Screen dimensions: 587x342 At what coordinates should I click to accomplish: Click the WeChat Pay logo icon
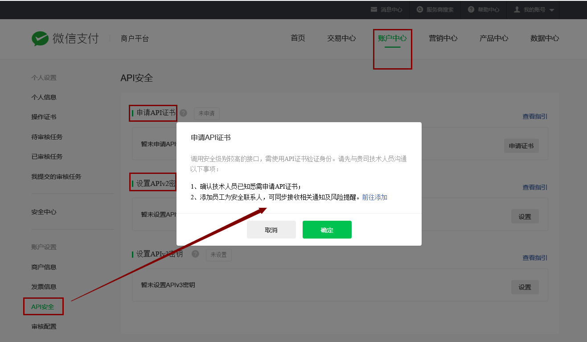(40, 39)
